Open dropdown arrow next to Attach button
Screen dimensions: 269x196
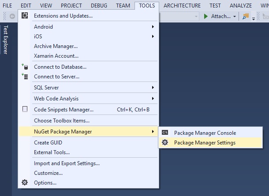[235, 16]
